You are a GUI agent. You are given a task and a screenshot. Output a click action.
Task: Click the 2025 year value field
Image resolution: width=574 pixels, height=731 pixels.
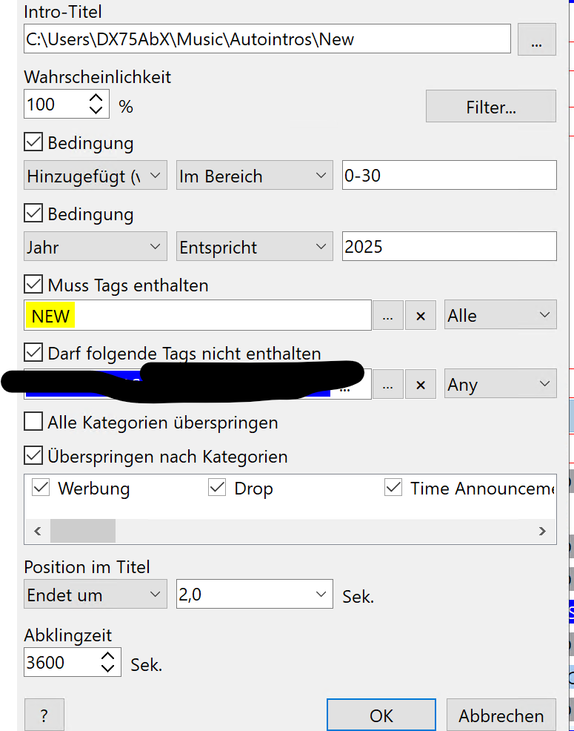point(449,246)
